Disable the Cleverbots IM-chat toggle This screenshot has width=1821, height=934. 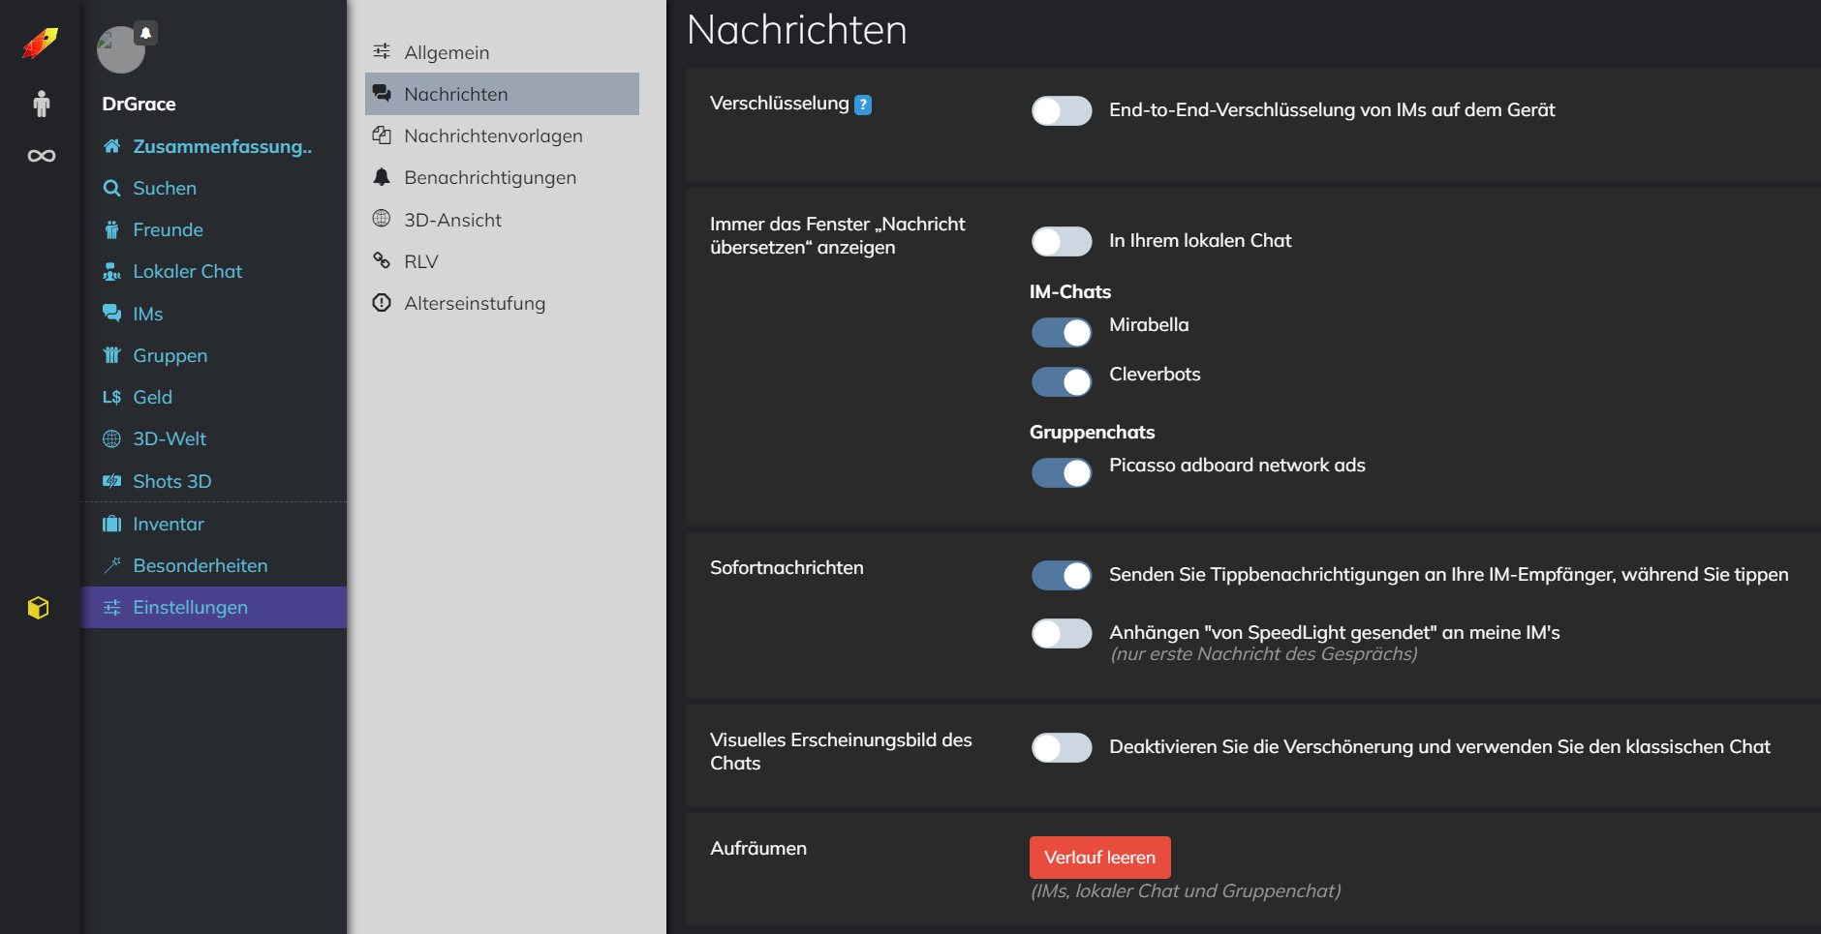tap(1062, 382)
